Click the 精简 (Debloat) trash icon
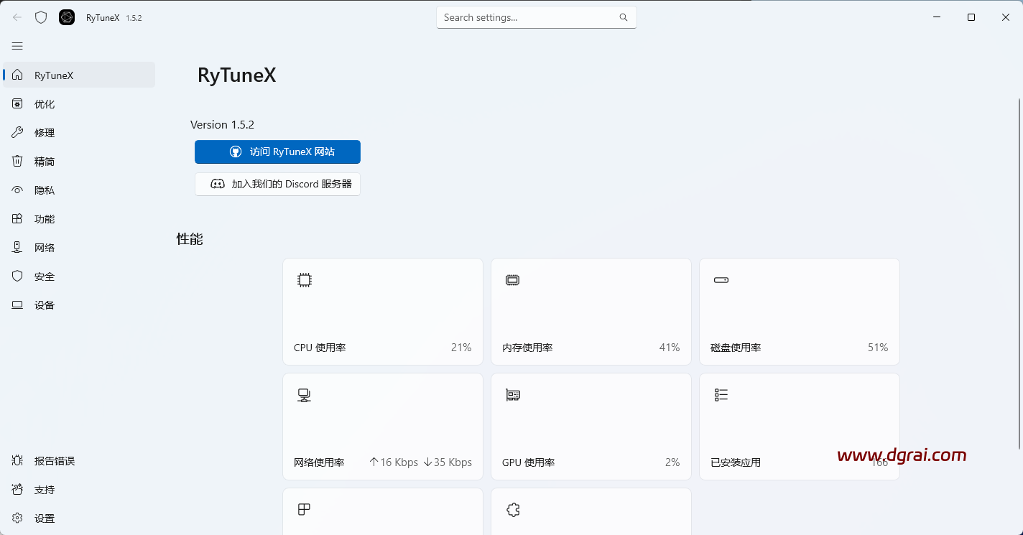Image resolution: width=1023 pixels, height=535 pixels. 17,161
